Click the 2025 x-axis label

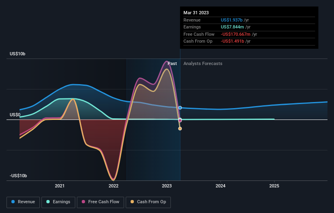(x=274, y=186)
